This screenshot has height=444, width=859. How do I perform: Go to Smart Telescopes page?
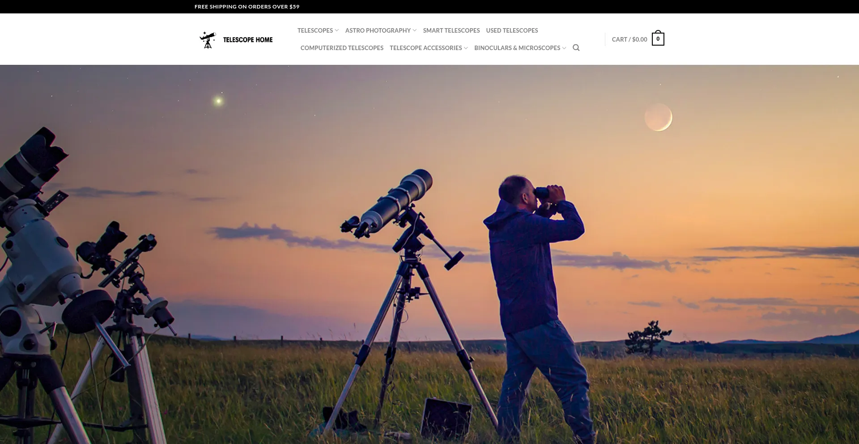[451, 30]
